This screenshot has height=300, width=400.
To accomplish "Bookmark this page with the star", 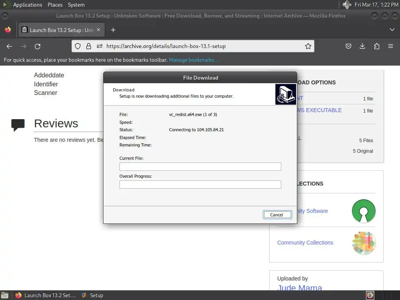I will (308, 46).
